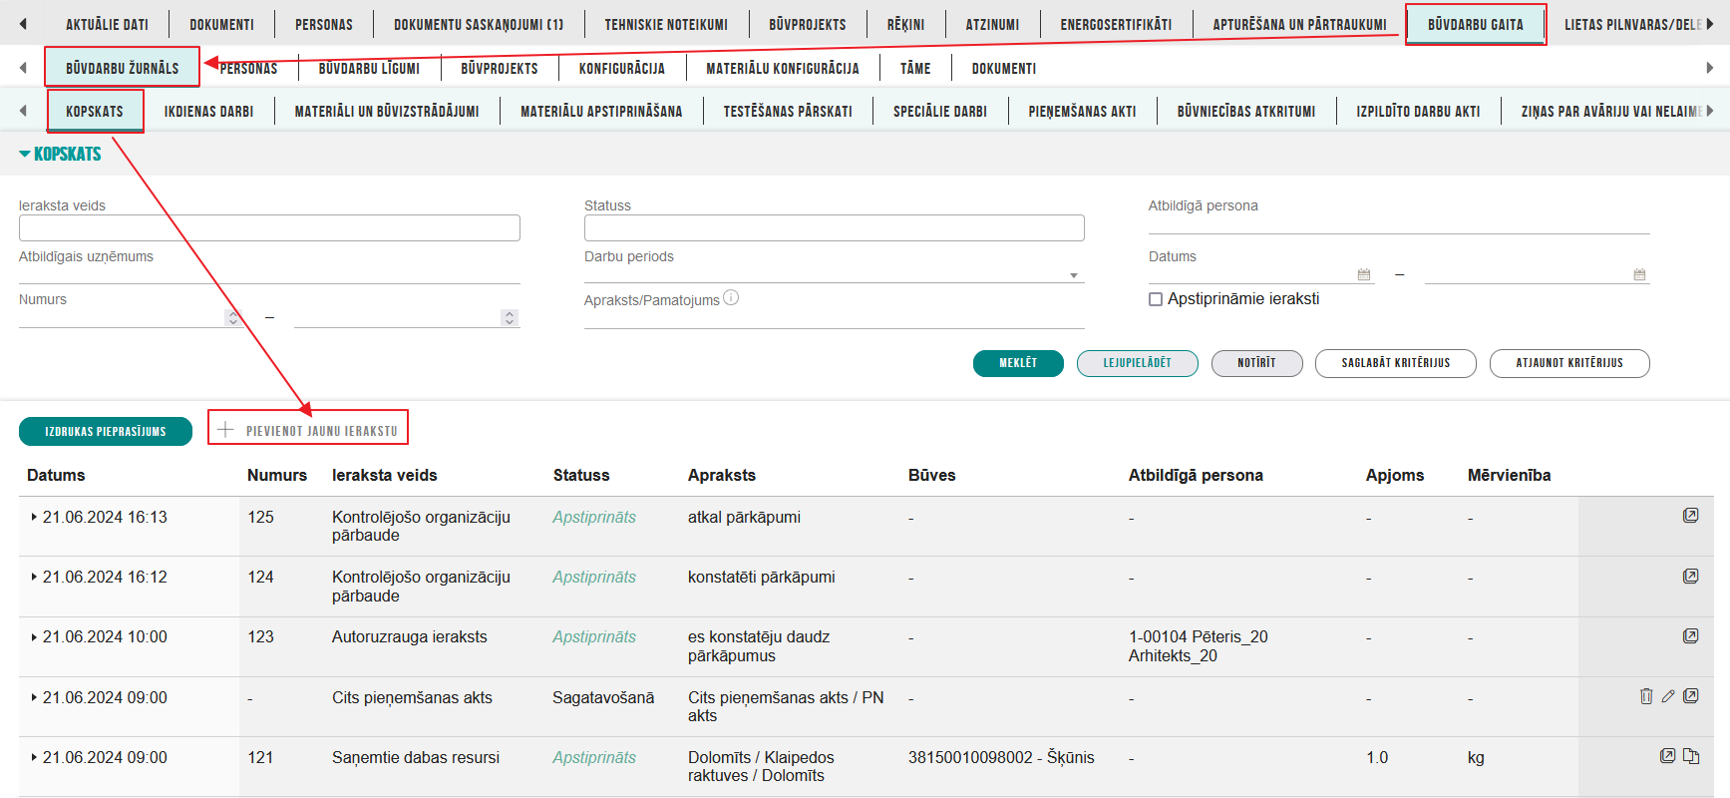Screen dimensions: 1730x798
Task: Expand the Cits pieņemšanas akts row arrow
Action: (34, 697)
